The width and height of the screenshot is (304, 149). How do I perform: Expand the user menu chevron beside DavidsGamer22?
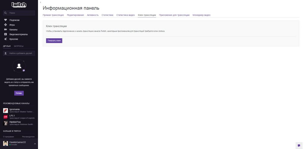click(x=35, y=144)
